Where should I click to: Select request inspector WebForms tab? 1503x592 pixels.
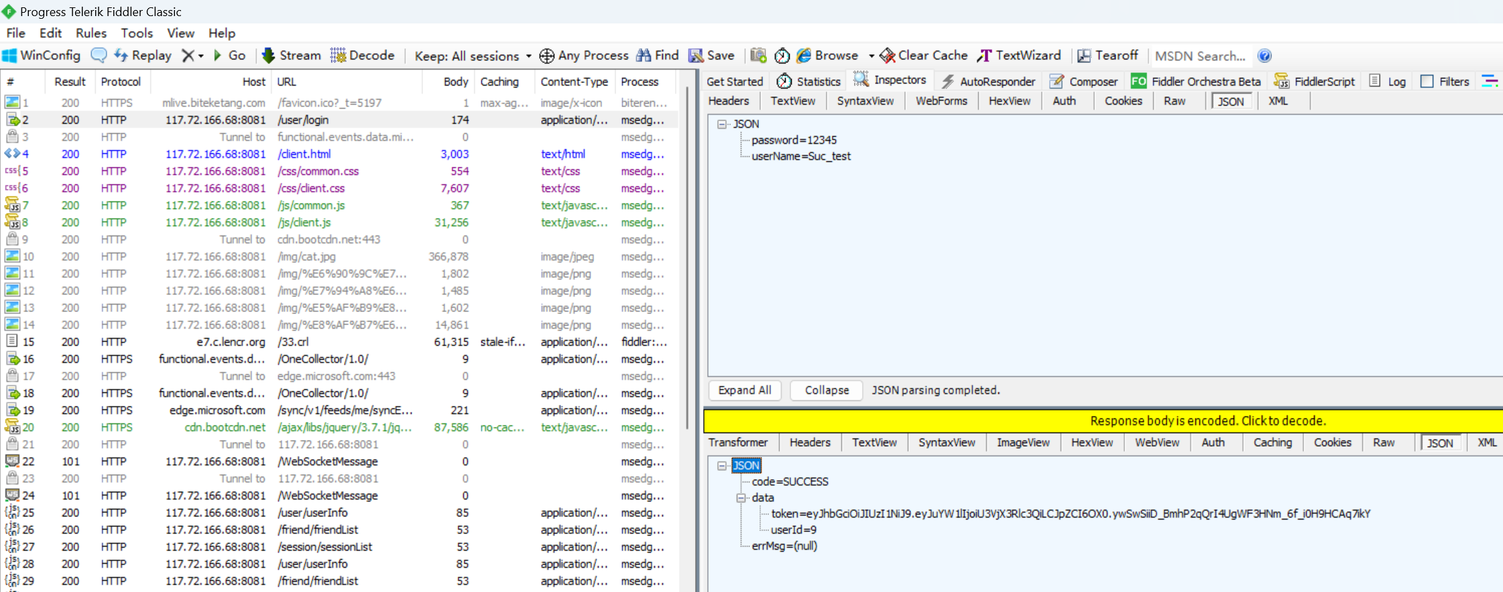click(x=941, y=101)
